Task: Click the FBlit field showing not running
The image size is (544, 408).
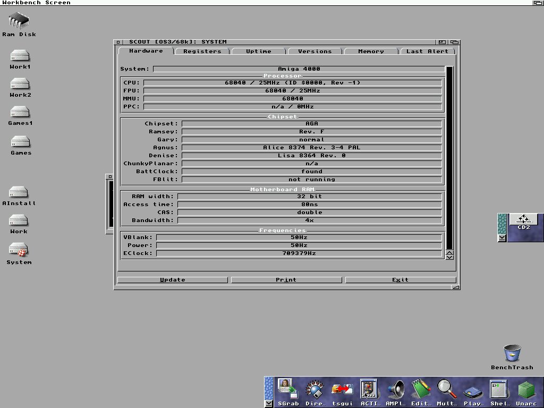Action: pos(311,180)
